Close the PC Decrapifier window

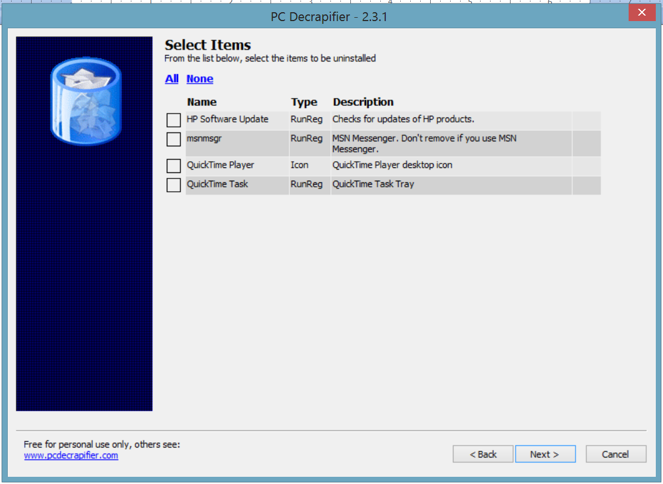(642, 12)
